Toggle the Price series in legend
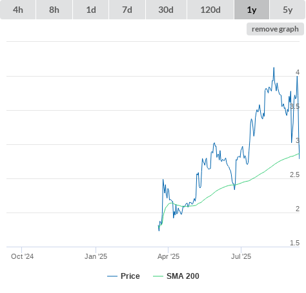Screen dimensions: 306x293 pos(123,276)
